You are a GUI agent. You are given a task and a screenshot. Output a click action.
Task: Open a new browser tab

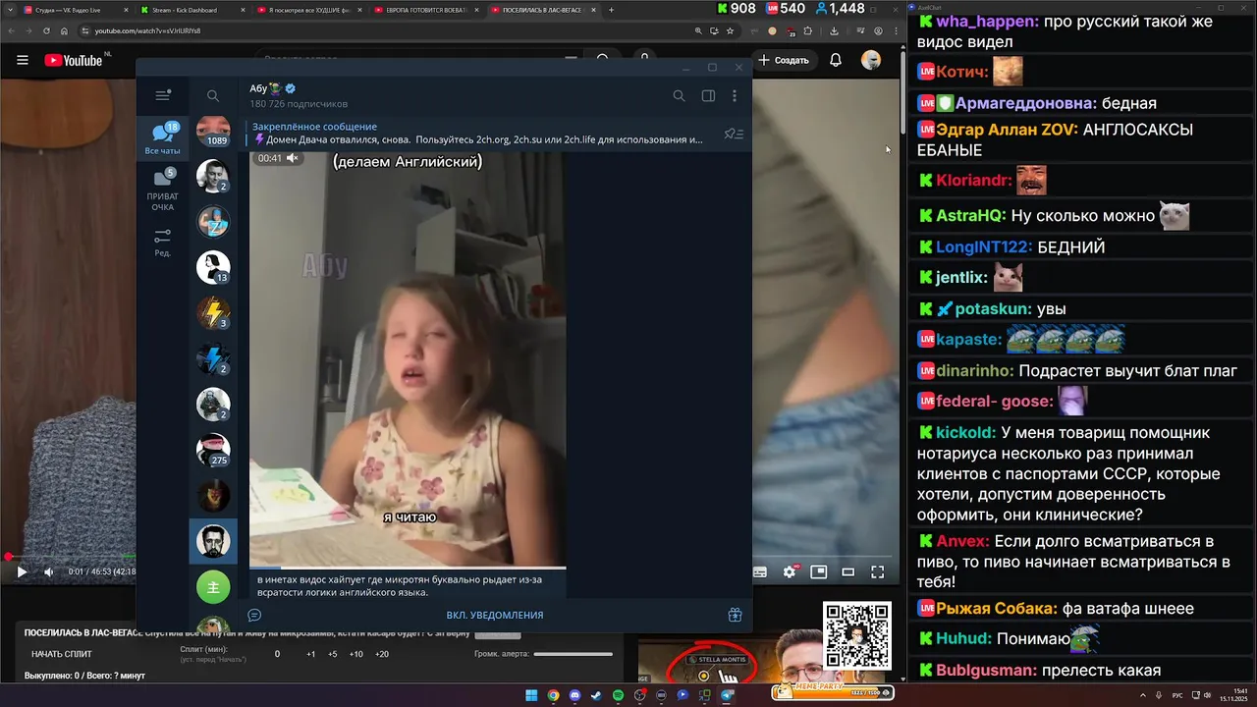[612, 10]
